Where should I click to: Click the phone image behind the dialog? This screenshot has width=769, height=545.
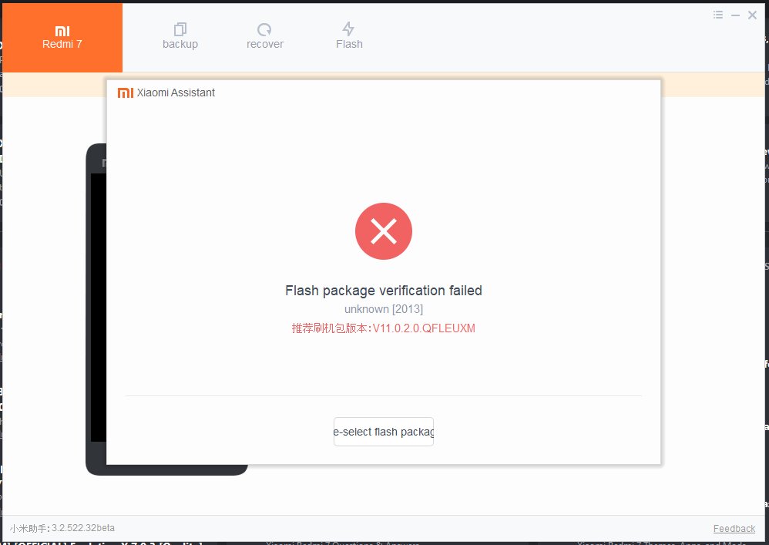(96, 309)
